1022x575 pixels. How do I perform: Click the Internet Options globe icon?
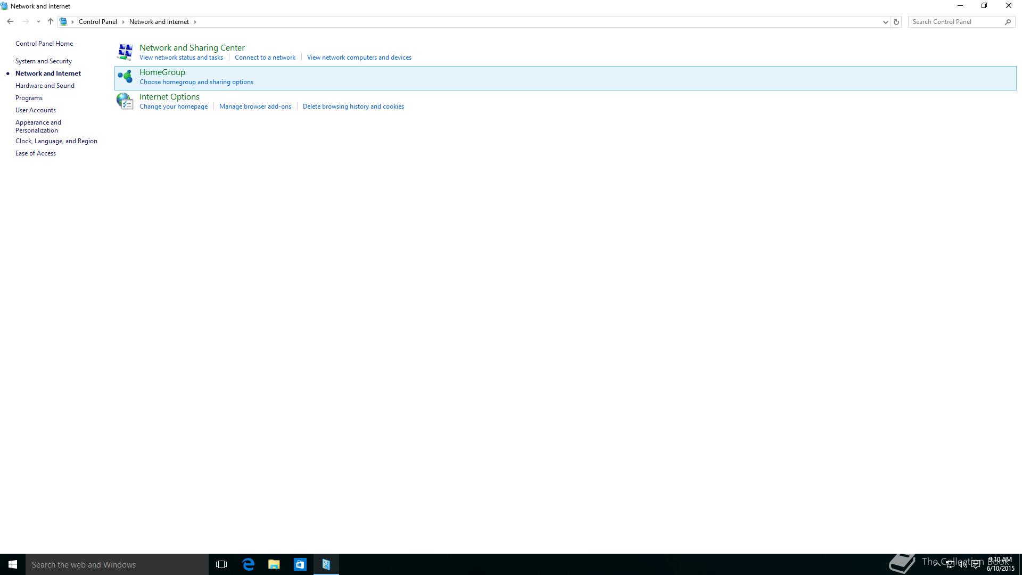[125, 101]
